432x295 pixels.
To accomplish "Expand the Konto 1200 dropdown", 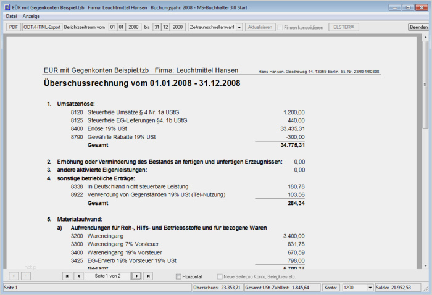I will (370, 288).
